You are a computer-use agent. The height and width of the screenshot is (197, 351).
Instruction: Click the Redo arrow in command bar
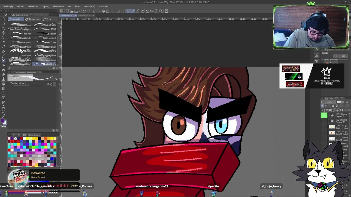(89, 11)
